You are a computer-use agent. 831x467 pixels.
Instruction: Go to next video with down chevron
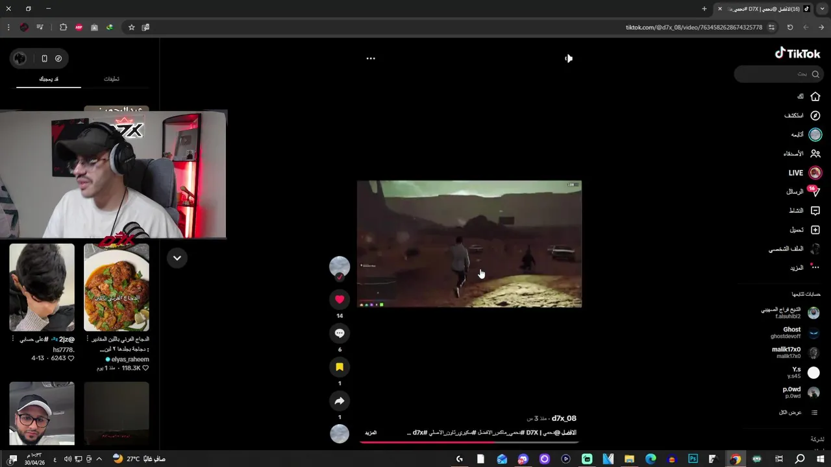177,258
